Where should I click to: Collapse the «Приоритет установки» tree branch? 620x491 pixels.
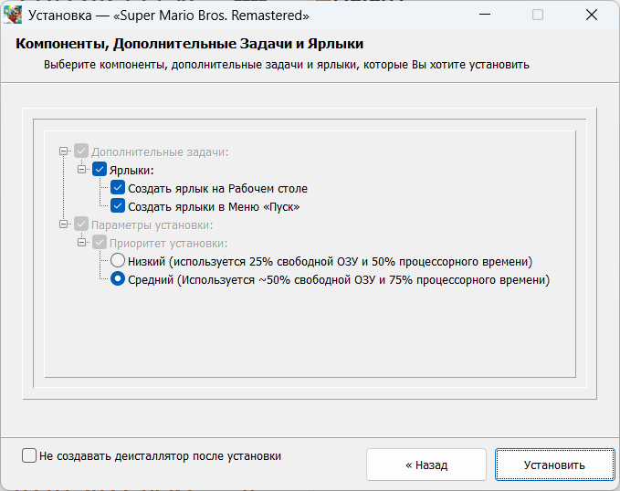[81, 243]
